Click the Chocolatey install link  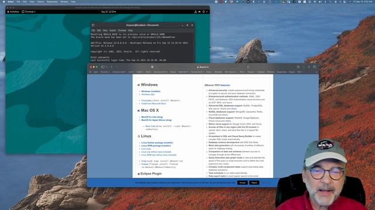pyautogui.click(x=146, y=101)
